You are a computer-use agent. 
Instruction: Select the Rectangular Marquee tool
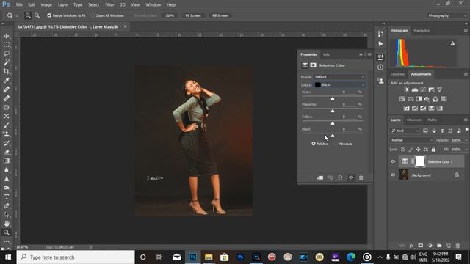[x=7, y=45]
